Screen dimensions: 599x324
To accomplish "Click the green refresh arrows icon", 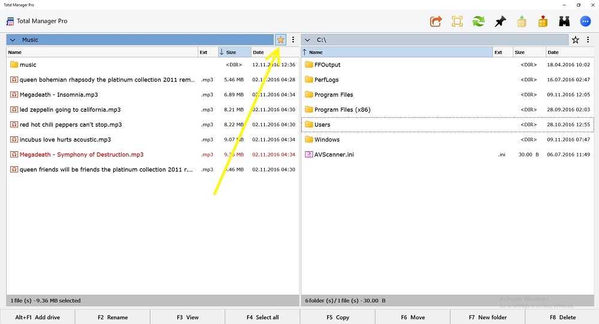I will coord(478,22).
